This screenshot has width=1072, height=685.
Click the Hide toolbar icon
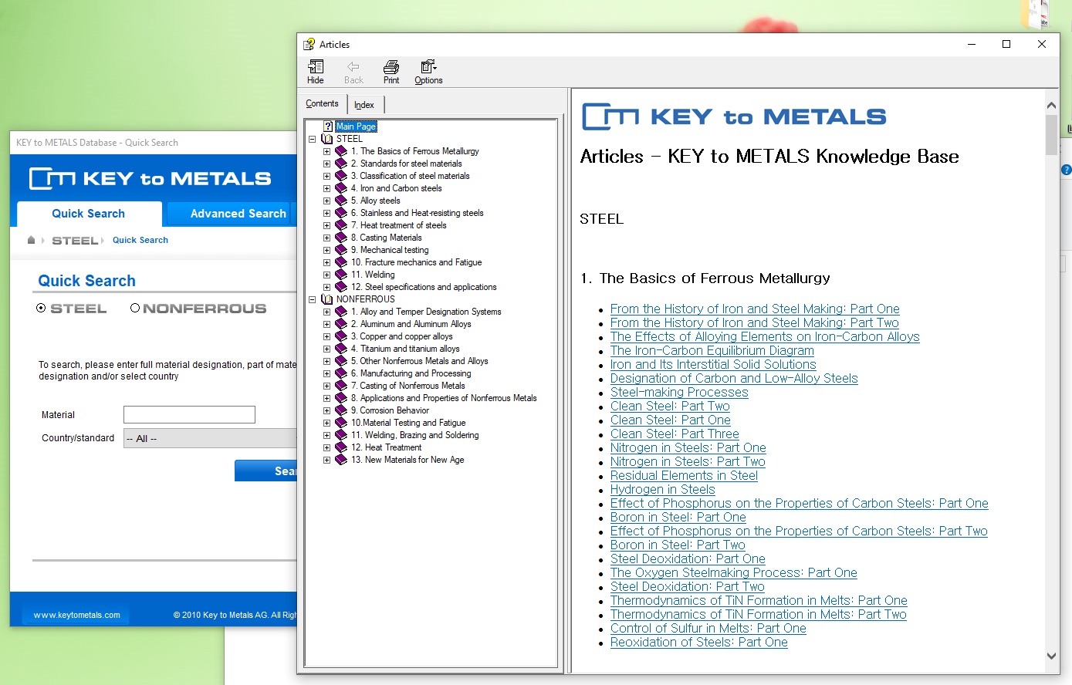tap(316, 68)
